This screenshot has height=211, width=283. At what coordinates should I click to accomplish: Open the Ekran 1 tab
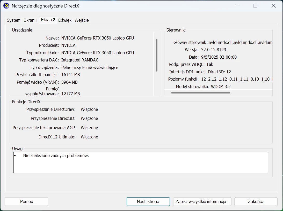30,20
